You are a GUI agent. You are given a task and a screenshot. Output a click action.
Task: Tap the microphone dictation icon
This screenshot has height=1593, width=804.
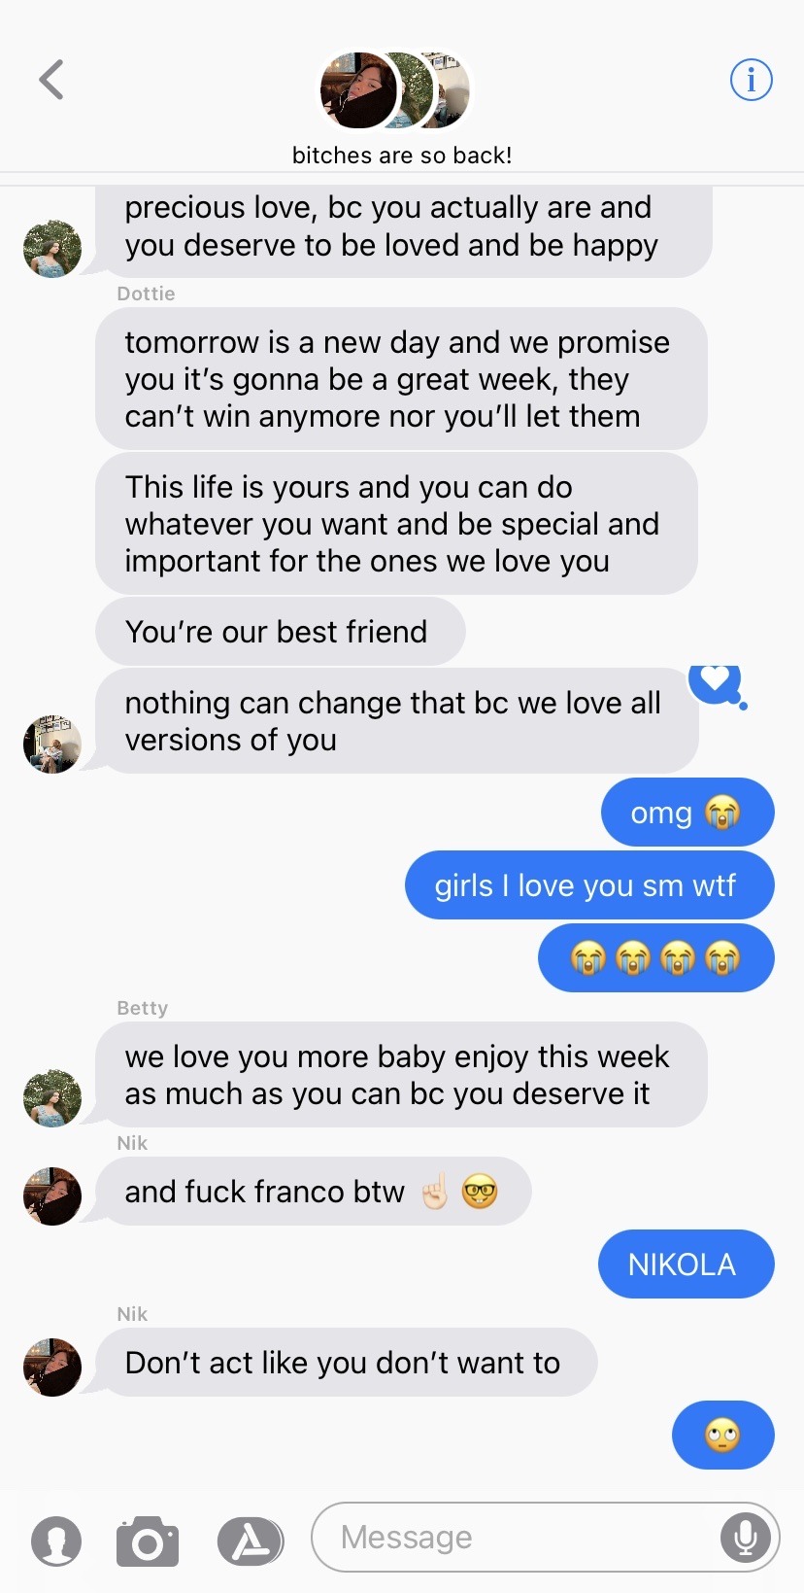click(746, 1538)
